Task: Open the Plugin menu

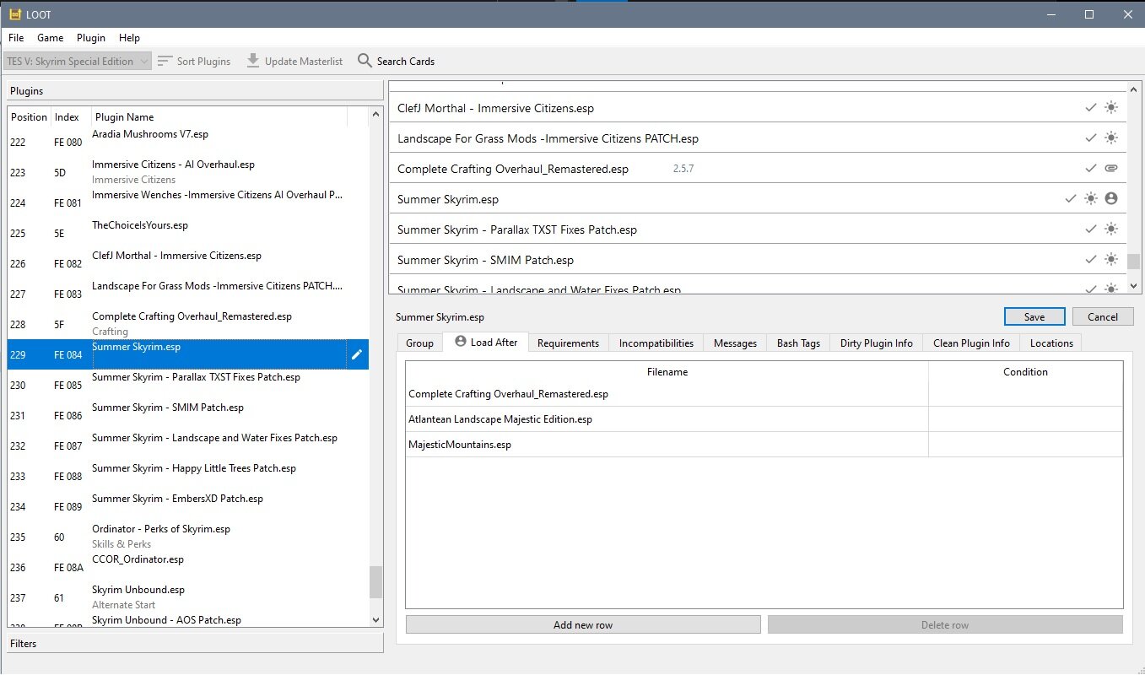Action: coord(91,38)
